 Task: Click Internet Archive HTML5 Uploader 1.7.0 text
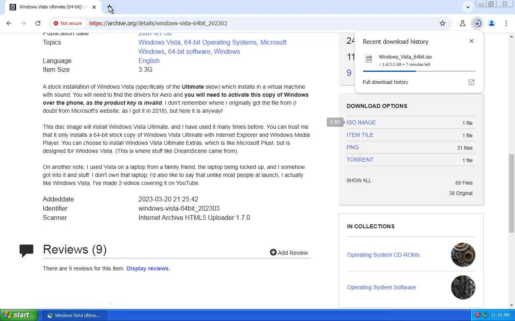[194, 218]
